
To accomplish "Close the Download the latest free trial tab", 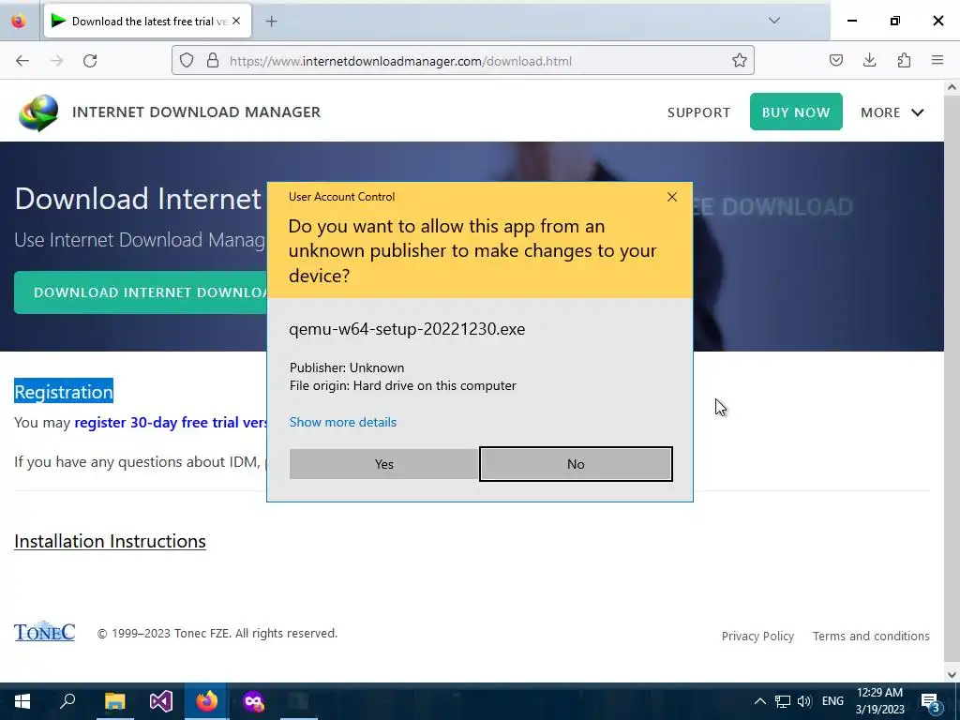I will click(236, 21).
